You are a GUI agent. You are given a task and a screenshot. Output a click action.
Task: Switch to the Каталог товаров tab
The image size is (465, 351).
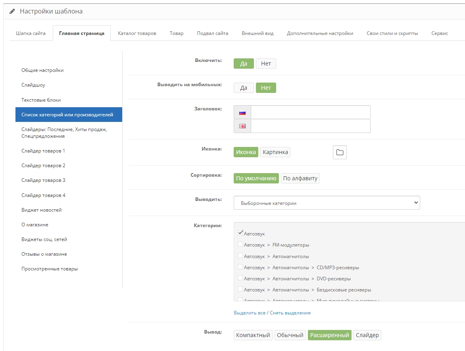tap(137, 33)
